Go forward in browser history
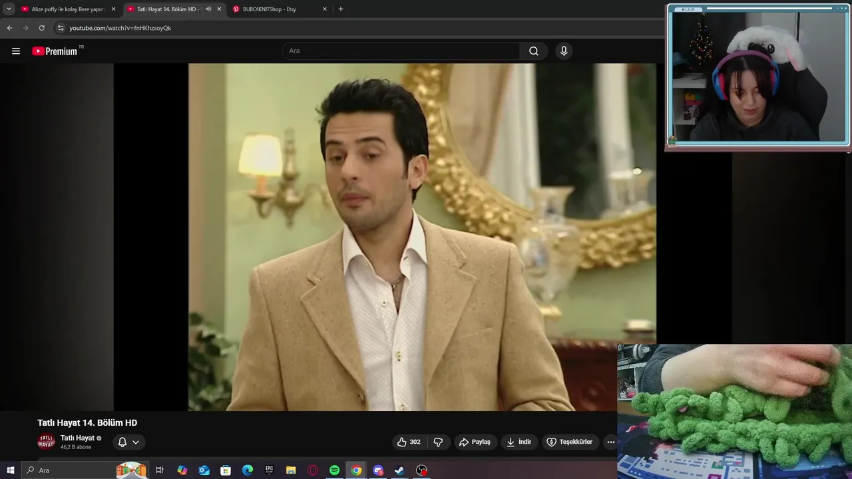This screenshot has height=479, width=852. click(25, 28)
